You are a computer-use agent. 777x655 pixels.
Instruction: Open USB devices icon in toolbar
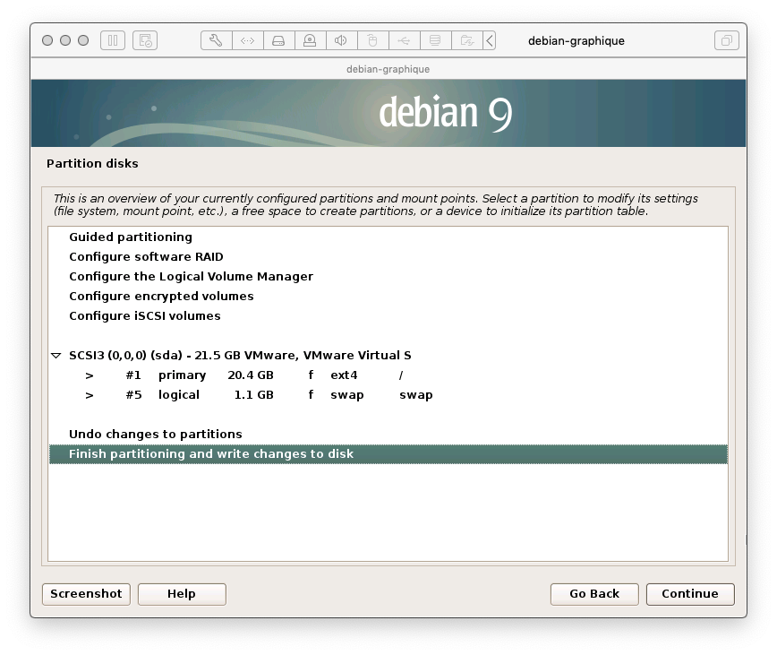404,40
